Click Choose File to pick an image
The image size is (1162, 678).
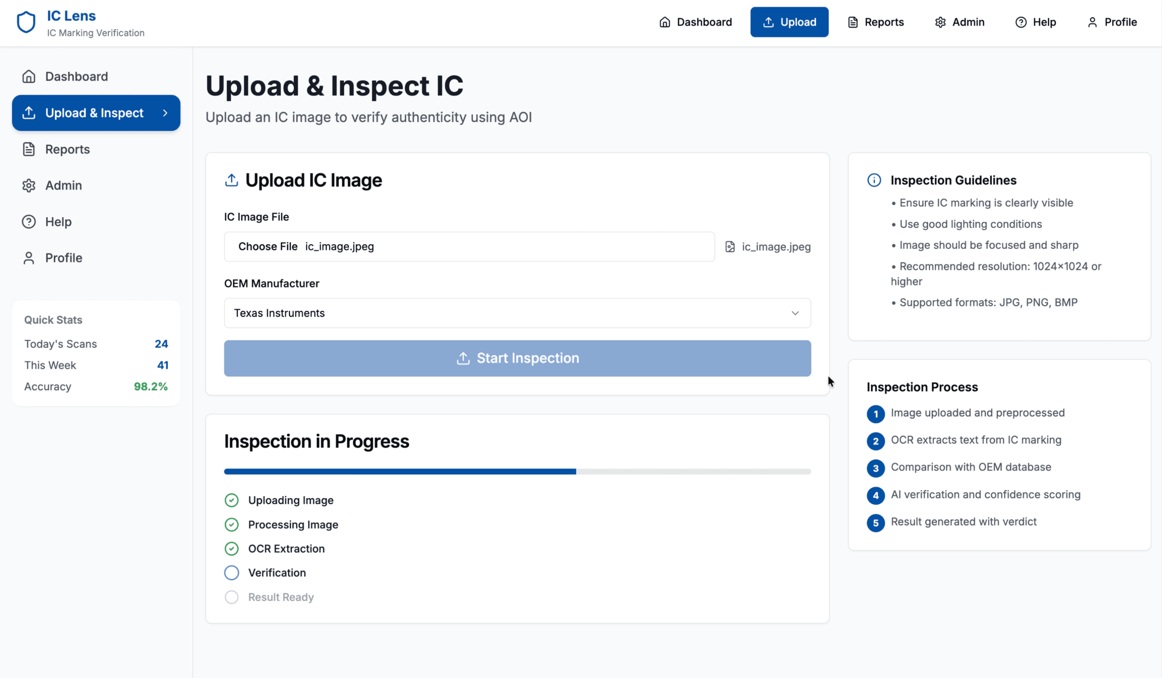pyautogui.click(x=268, y=246)
